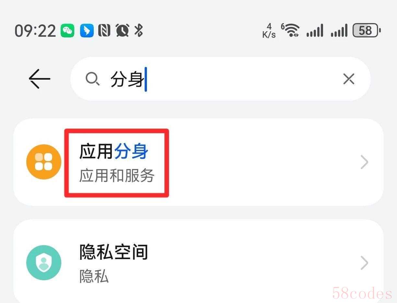The image size is (397, 303).
Task: Select the 应用分身 result title
Action: 114,151
